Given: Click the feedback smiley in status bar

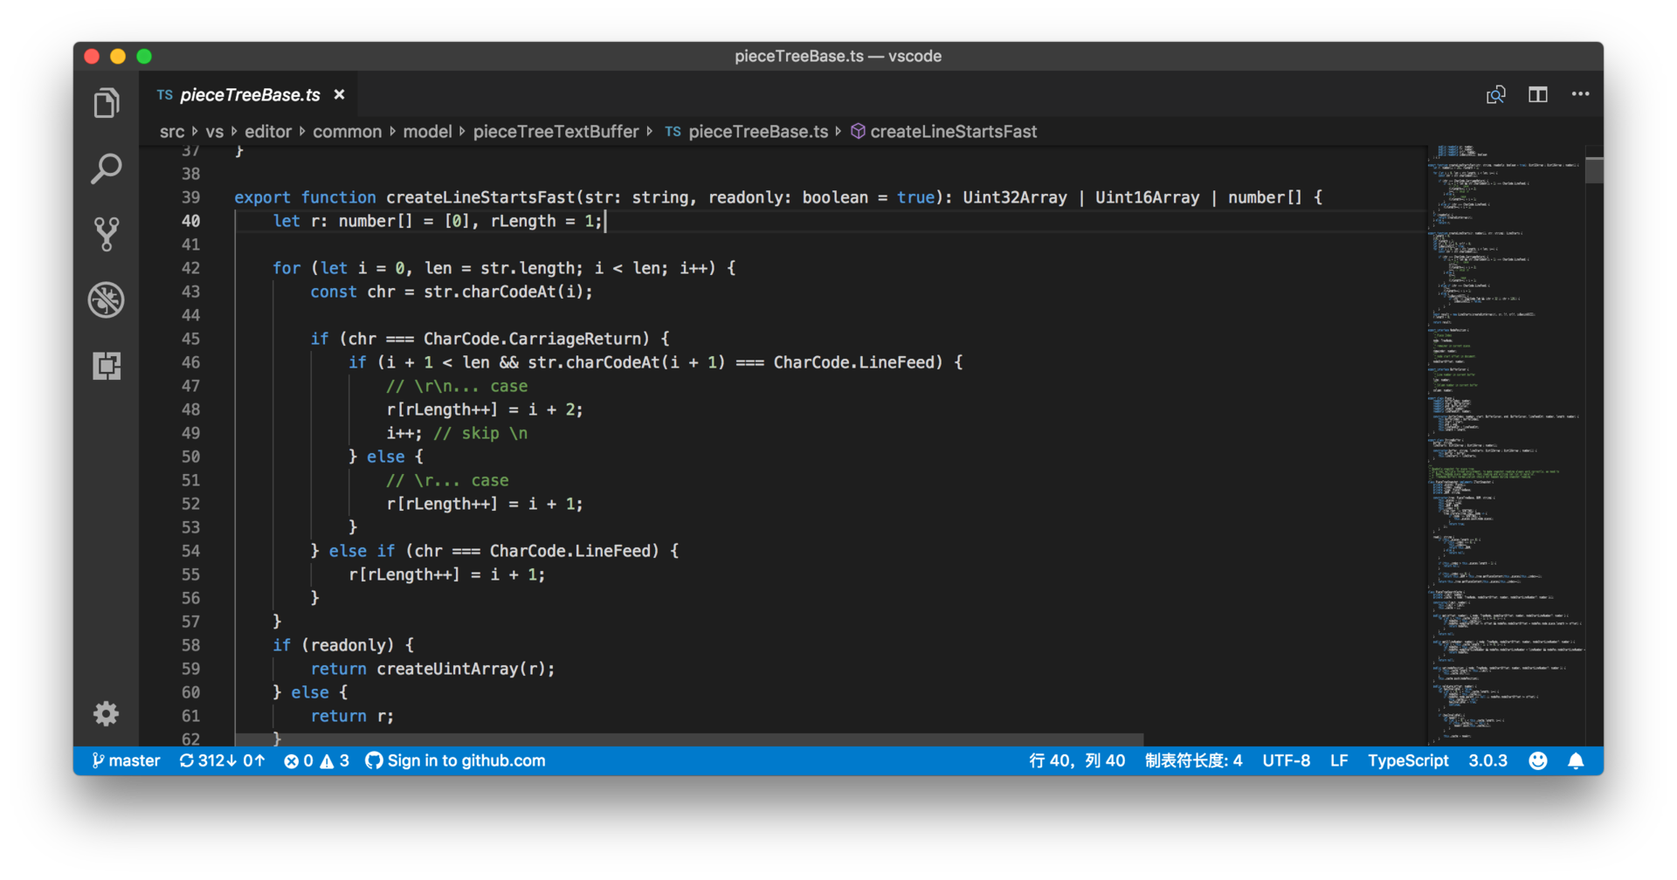Looking at the screenshot, I should (x=1538, y=761).
